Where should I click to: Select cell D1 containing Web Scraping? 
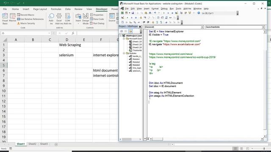[x=67, y=45]
